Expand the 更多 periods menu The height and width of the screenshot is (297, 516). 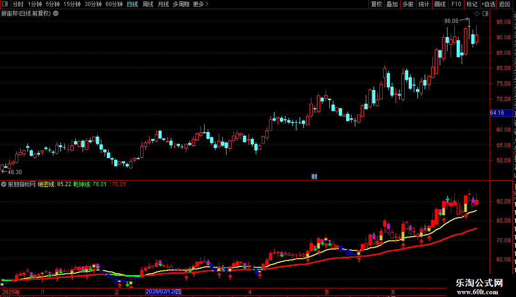pyautogui.click(x=200, y=4)
